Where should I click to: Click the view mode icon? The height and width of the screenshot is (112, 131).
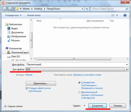[113, 15]
